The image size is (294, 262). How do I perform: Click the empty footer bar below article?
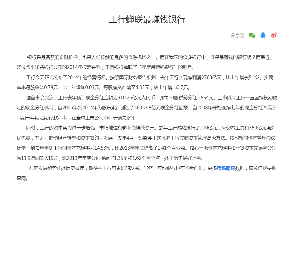pos(147,200)
